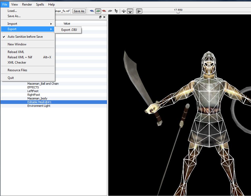This screenshot has width=251, height=196.
Task: Click the animation time slider handle
Action: [x=178, y=12]
